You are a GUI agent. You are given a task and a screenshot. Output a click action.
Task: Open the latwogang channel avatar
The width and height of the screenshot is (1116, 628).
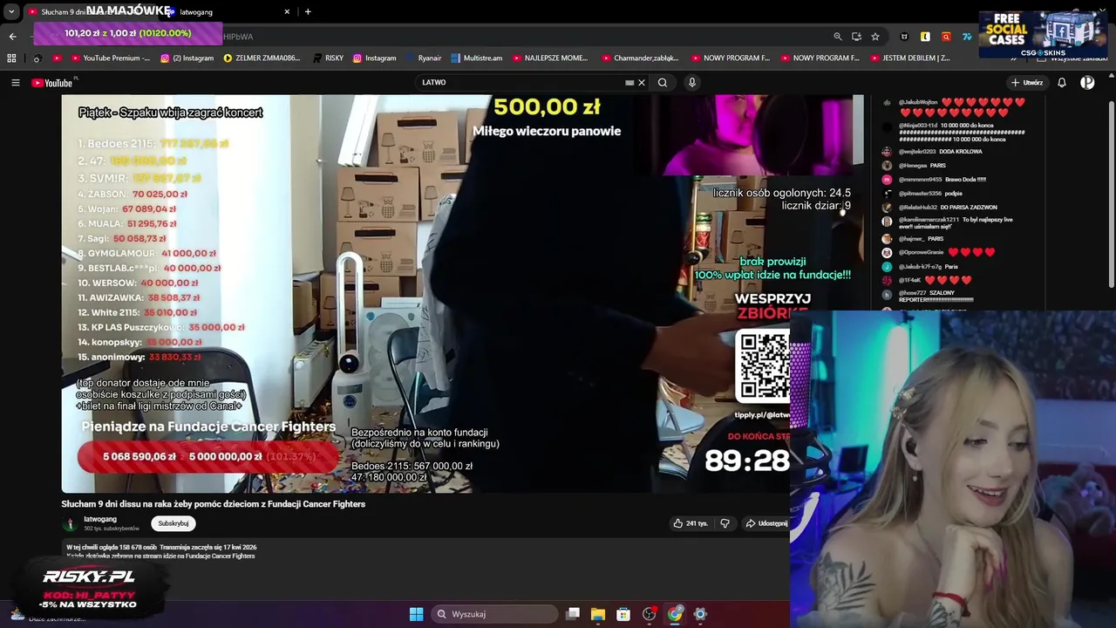(70, 523)
